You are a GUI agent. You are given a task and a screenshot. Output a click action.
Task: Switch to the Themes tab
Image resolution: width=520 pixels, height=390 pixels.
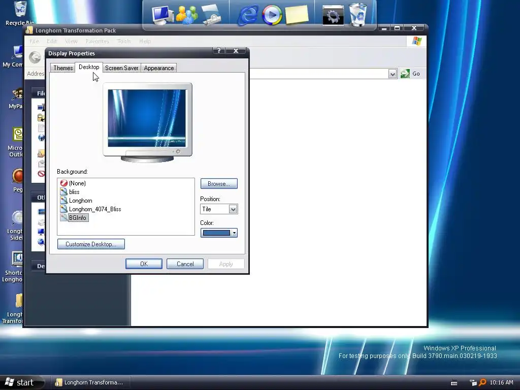[x=63, y=68]
